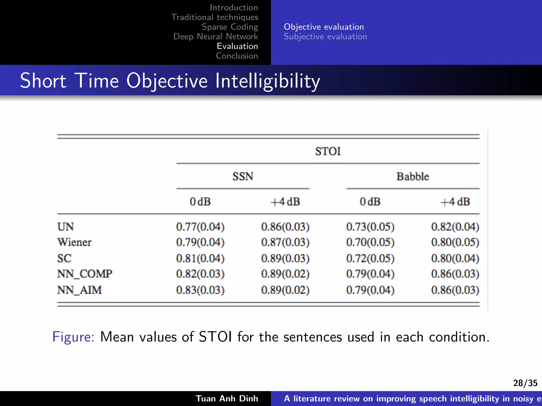Click UN Babble 0 dB value 0.73(0.05)
This screenshot has width=542, height=406.
coord(370,227)
